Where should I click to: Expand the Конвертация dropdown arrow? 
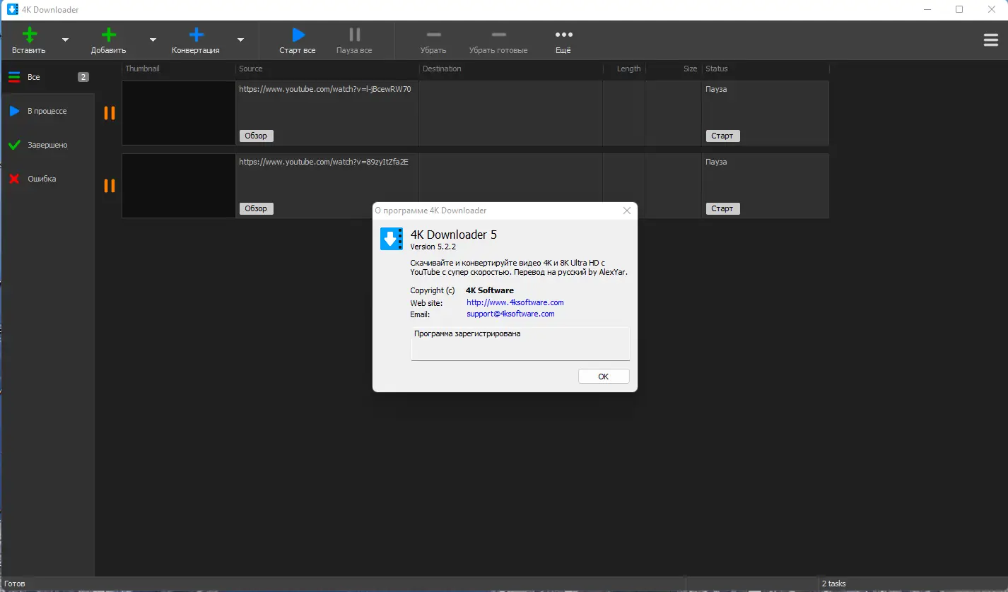coord(240,40)
